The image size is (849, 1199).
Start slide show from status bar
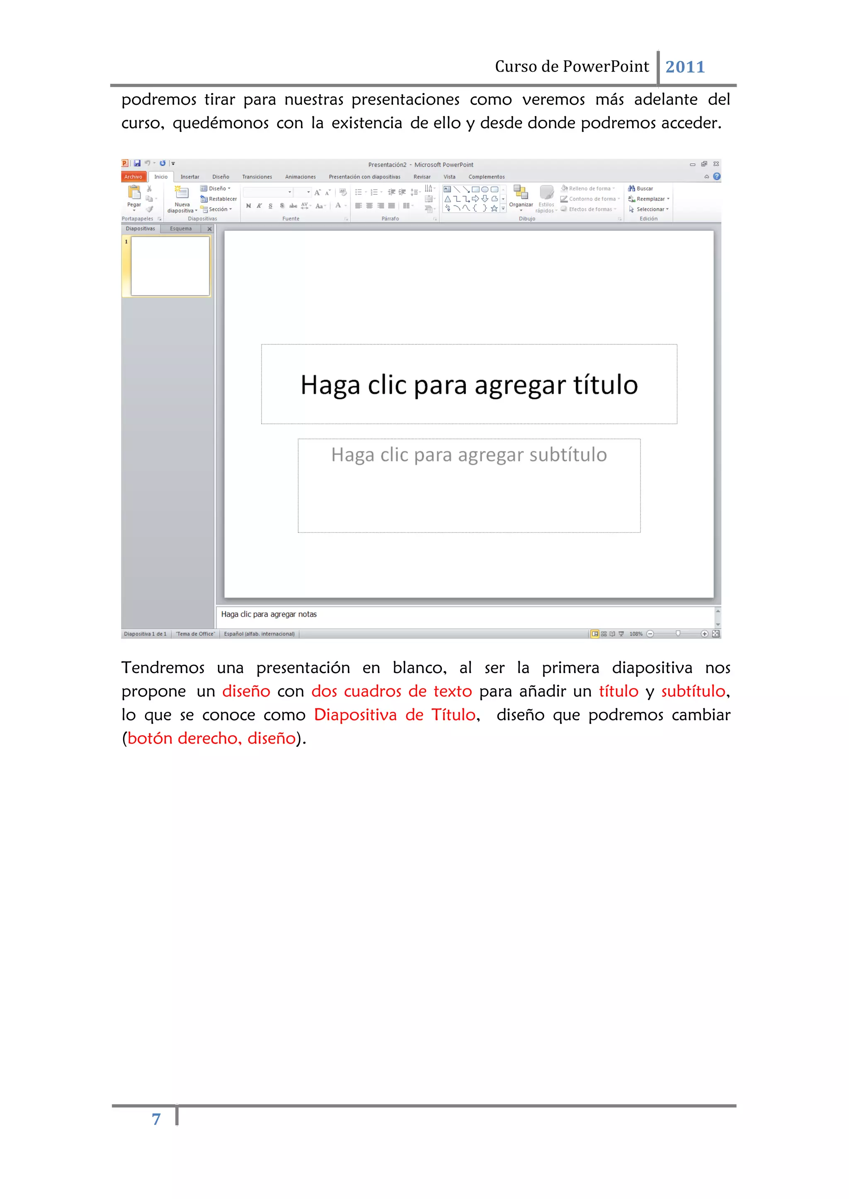click(x=621, y=634)
